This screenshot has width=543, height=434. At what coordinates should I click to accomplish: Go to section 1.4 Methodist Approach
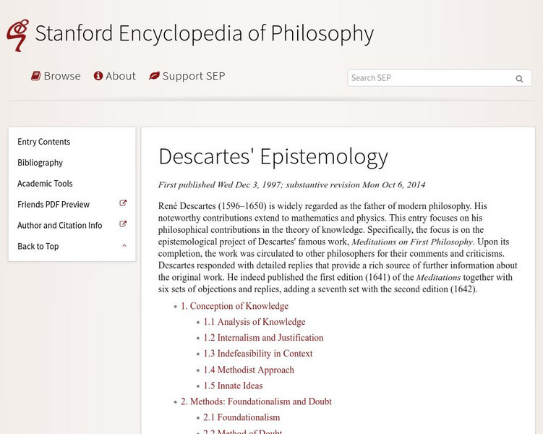click(x=249, y=370)
